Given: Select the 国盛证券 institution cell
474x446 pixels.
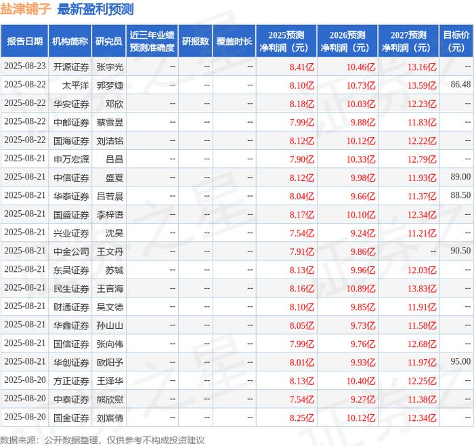Looking at the screenshot, I should (x=71, y=215).
